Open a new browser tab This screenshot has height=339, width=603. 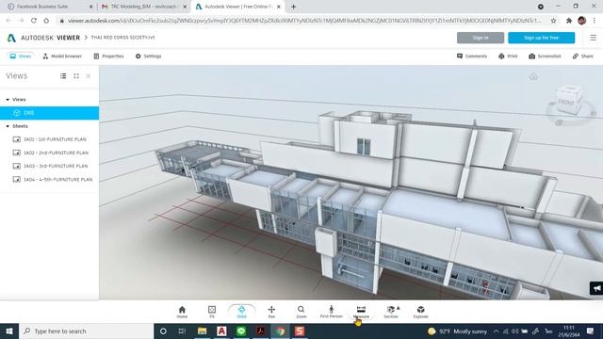tap(293, 7)
